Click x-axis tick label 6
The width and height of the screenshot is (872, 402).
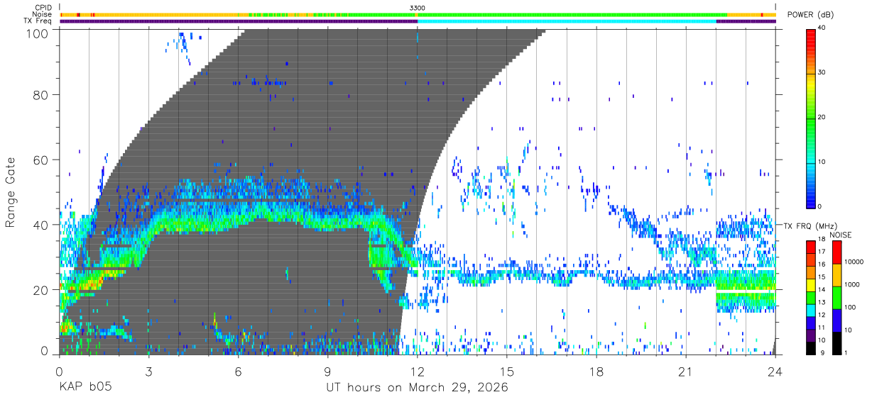click(238, 372)
